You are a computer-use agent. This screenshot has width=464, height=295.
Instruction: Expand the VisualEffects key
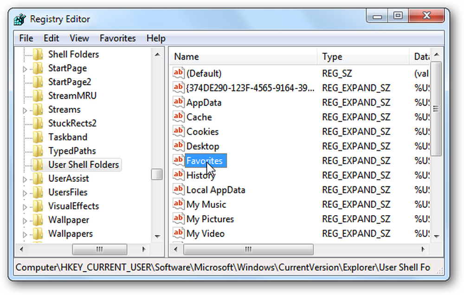click(25, 207)
